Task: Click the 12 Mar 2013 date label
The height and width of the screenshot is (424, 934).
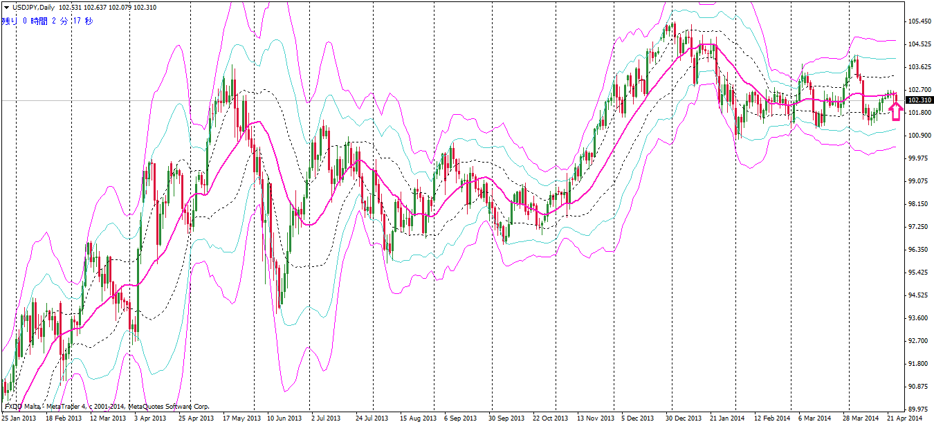Action: pyautogui.click(x=108, y=418)
